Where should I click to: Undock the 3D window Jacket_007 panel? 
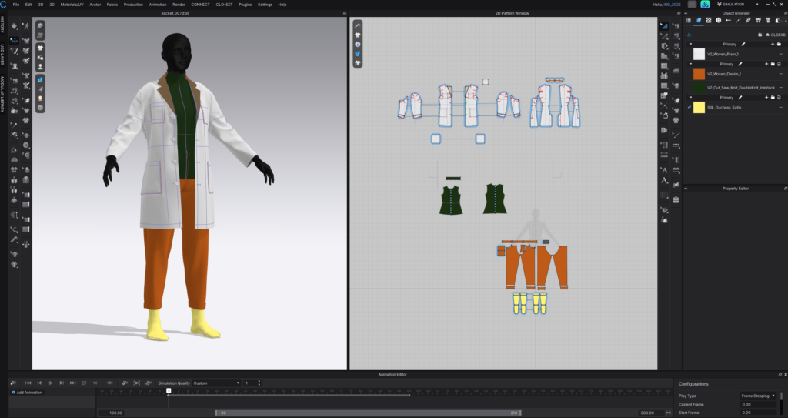[344, 13]
